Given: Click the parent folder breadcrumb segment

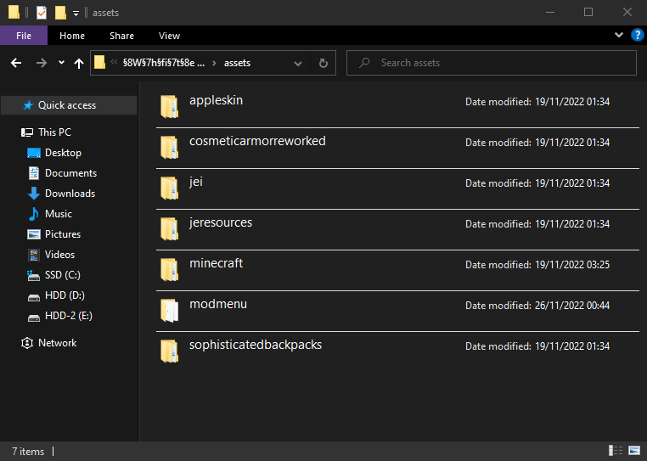Looking at the screenshot, I should (163, 63).
